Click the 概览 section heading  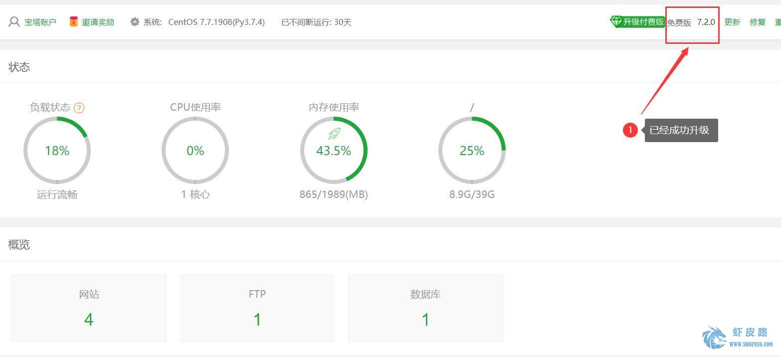coord(19,245)
